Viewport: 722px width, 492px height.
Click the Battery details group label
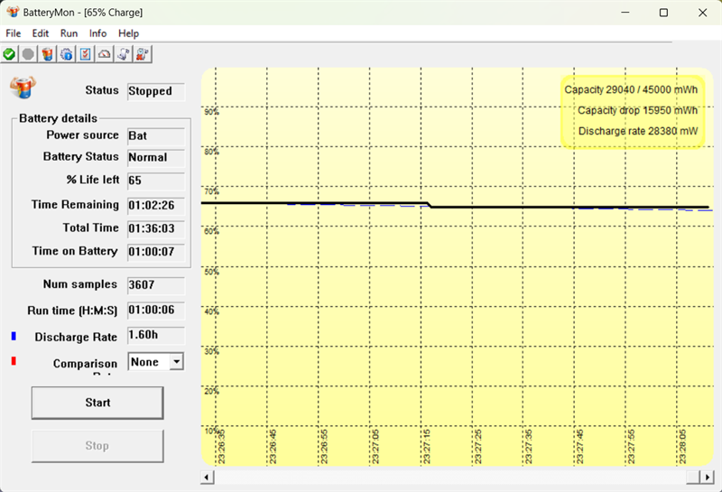(x=59, y=118)
